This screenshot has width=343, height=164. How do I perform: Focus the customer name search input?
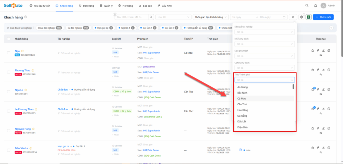pos(132,17)
